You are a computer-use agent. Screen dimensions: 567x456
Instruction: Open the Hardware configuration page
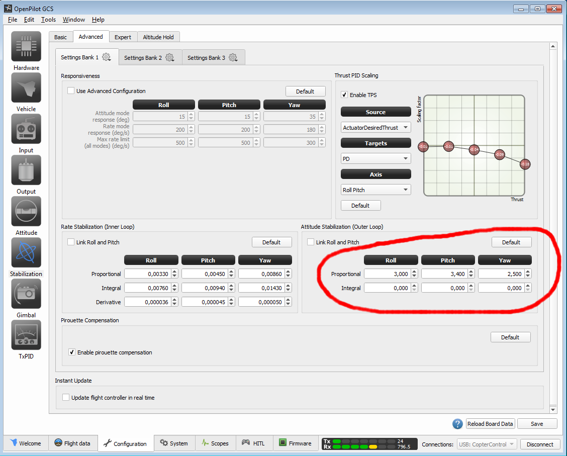26,46
